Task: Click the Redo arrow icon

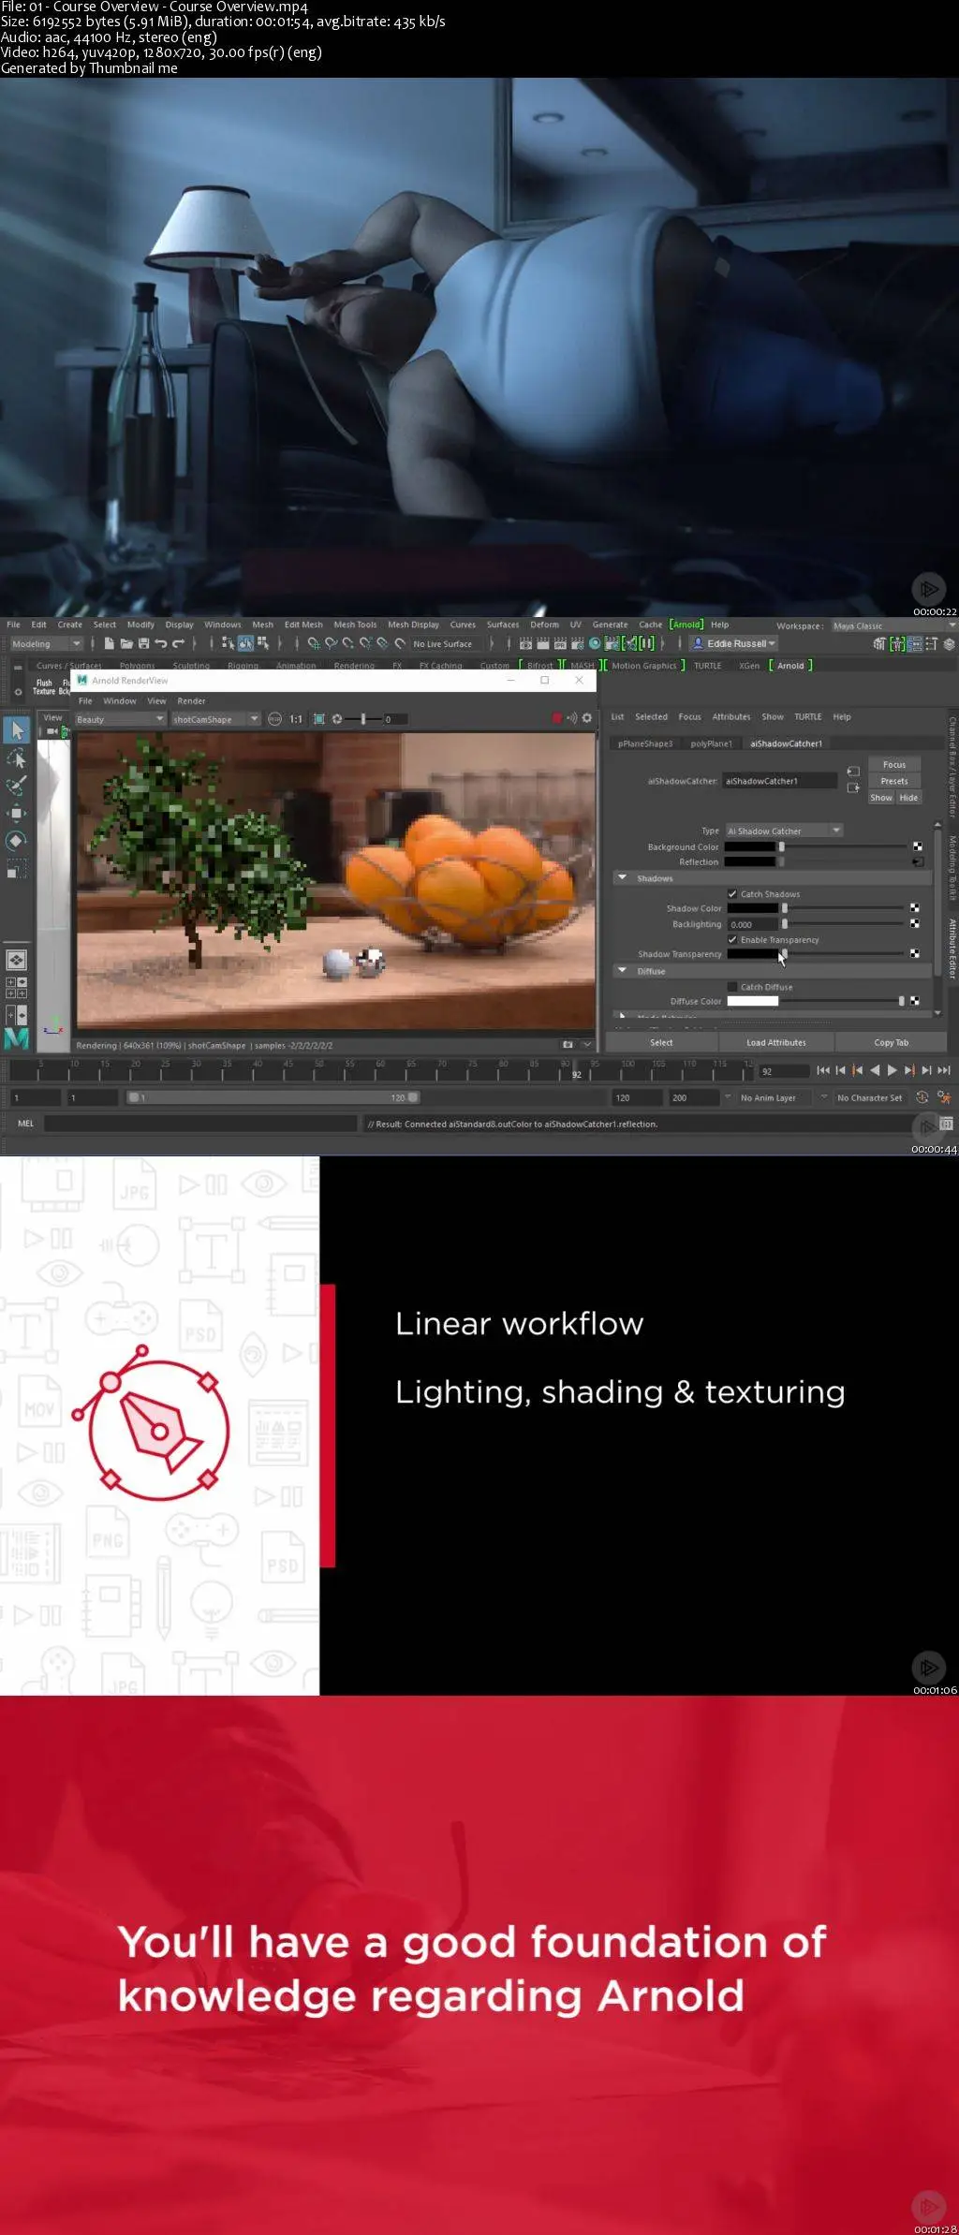Action: pos(178,643)
